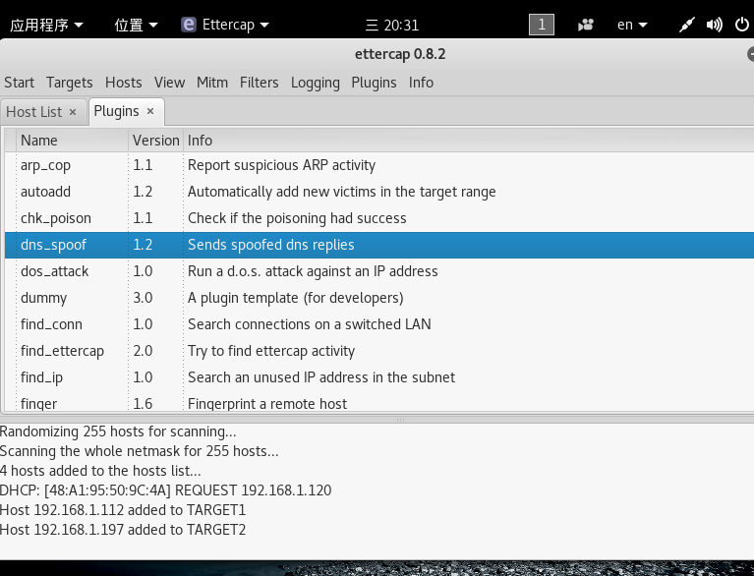Viewport: 754px width, 576px height.
Task: Open the Logging menu
Action: (315, 83)
